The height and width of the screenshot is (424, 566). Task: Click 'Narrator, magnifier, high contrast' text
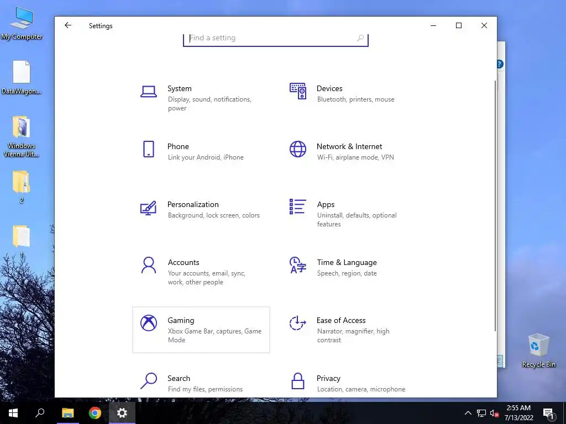click(x=353, y=335)
